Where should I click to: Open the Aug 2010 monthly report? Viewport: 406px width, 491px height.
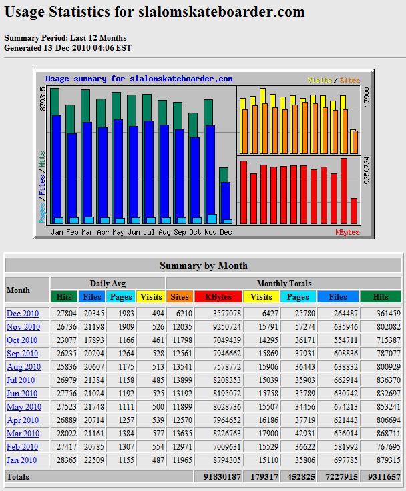[x=23, y=367]
